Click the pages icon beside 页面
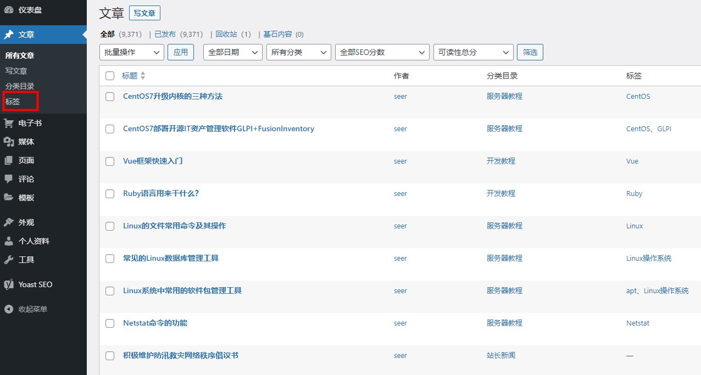This screenshot has height=375, width=701. click(x=9, y=161)
